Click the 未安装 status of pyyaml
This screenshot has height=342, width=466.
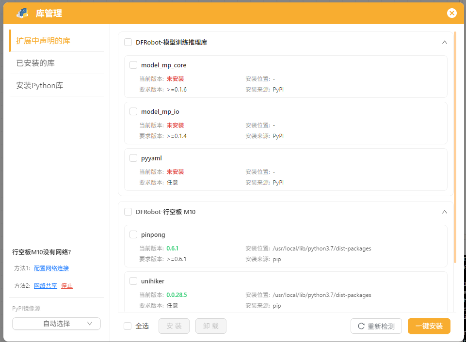pos(175,171)
